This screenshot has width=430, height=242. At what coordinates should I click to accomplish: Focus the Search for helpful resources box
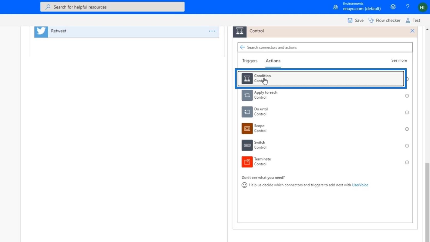112,7
